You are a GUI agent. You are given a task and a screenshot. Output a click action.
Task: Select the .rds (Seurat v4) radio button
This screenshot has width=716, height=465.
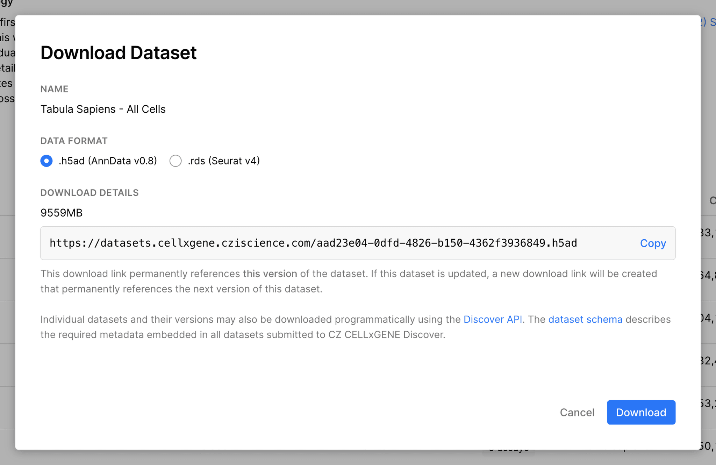[176, 161]
